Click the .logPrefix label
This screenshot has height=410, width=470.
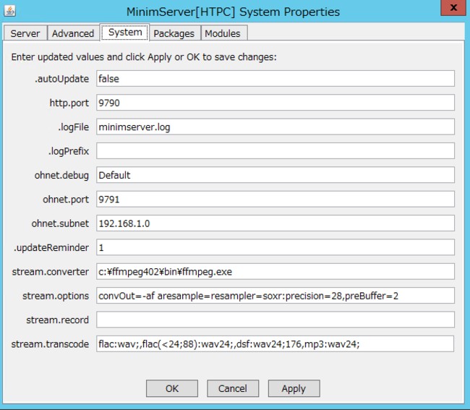[69, 151]
